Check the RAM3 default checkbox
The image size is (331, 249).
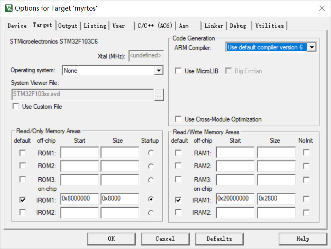[x=178, y=179]
